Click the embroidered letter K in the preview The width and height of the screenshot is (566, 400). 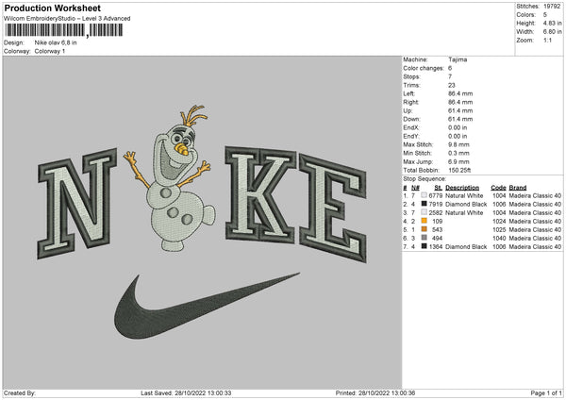pyautogui.click(x=260, y=194)
